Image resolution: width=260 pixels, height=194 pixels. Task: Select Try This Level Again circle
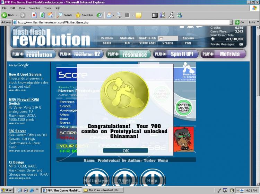[183, 107]
